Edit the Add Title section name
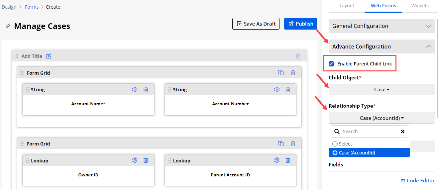 [49, 56]
